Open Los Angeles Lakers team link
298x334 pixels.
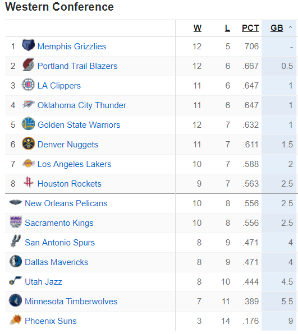coord(74,164)
